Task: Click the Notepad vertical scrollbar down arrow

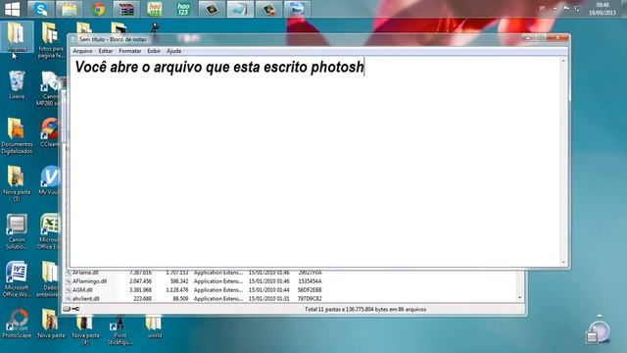Action: pos(564,263)
